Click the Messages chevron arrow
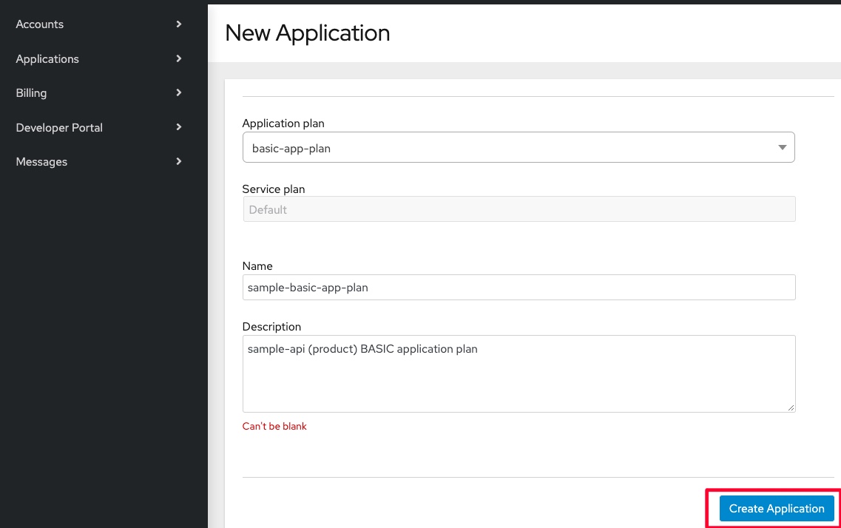The height and width of the screenshot is (528, 841). click(x=179, y=161)
